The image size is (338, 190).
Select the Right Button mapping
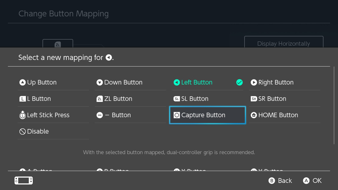pyautogui.click(x=276, y=82)
